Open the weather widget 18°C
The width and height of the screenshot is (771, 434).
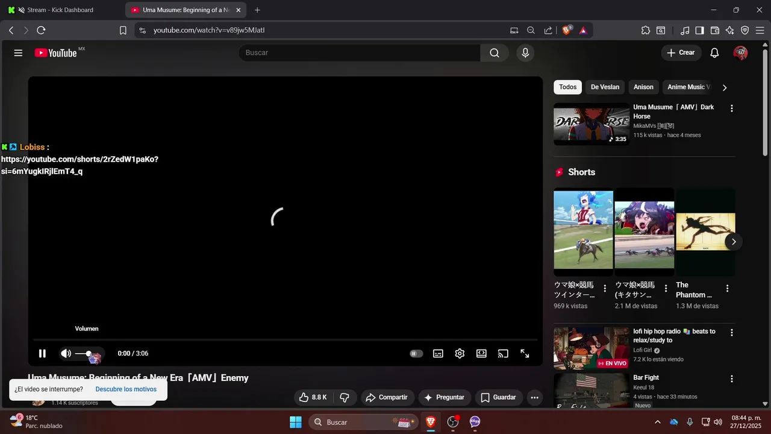[36, 422]
